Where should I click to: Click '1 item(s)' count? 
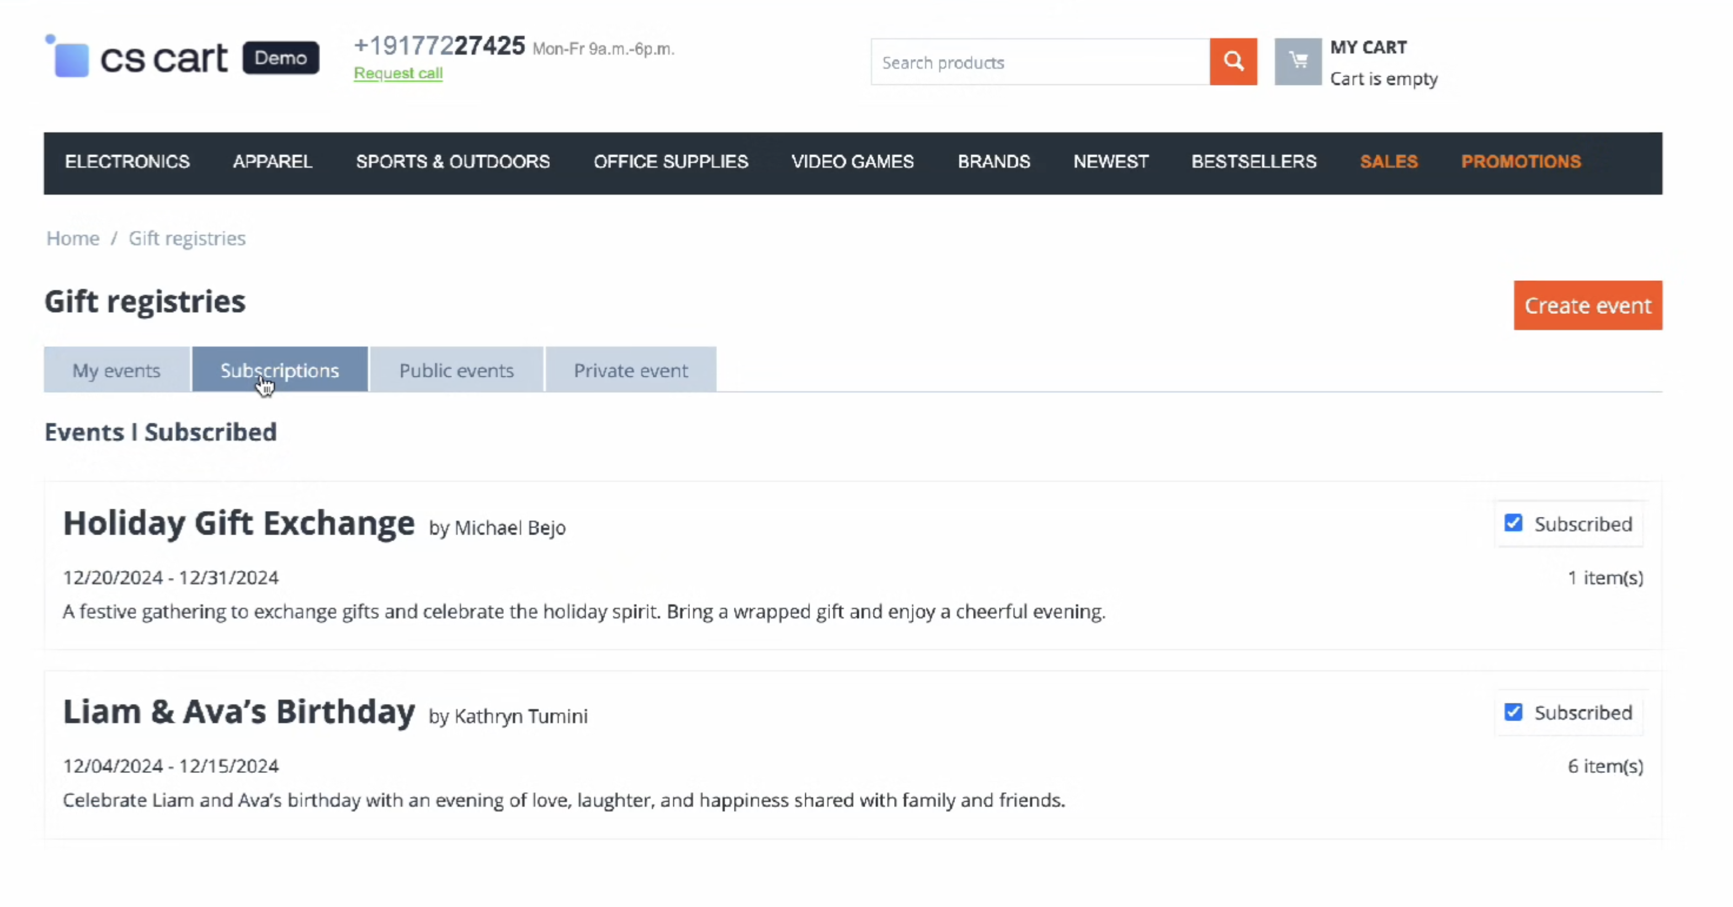[x=1605, y=578]
